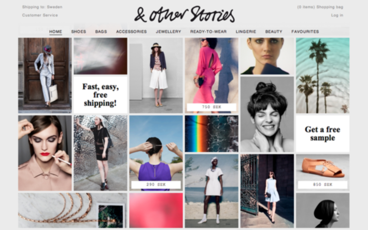
Task: Open the orange sandal 850 SEK thumbnail
Action: pos(323,172)
